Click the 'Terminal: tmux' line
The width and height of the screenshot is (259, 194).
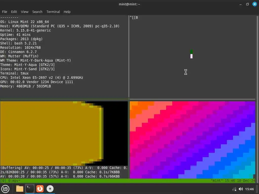[x=14, y=73]
